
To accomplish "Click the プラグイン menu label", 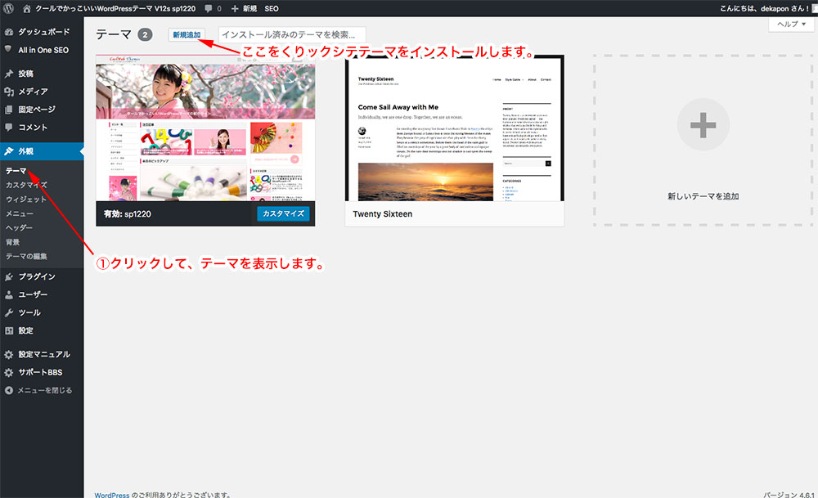I will pos(37,277).
